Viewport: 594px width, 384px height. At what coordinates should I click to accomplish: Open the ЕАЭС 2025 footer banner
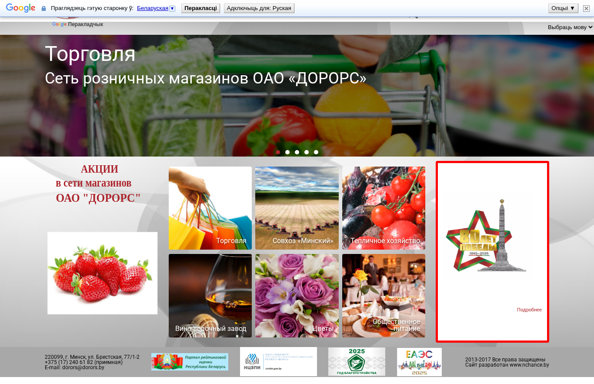pos(419,362)
